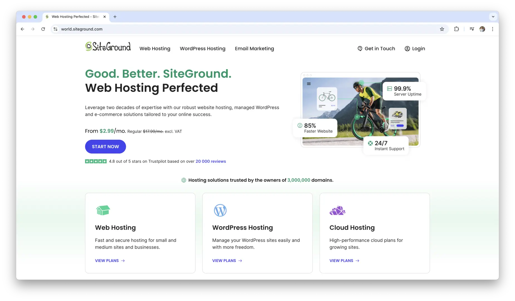Click the question mark icon next to Get in Touch

(x=359, y=48)
